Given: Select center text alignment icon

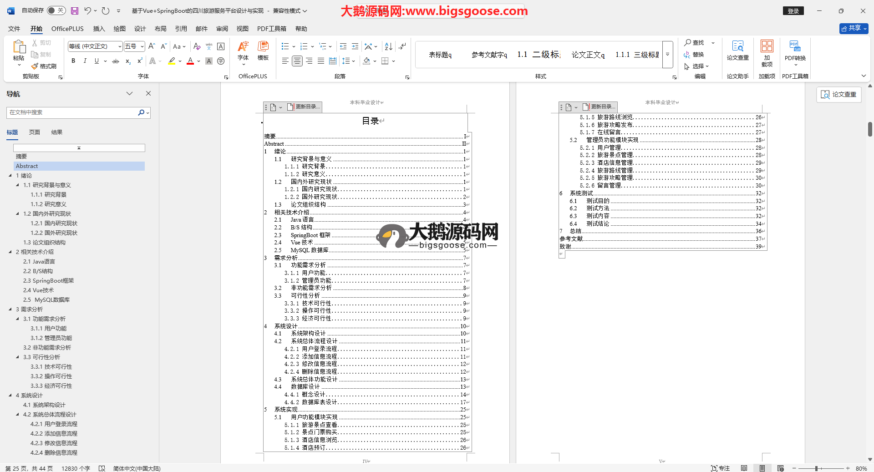Looking at the screenshot, I should (x=297, y=61).
